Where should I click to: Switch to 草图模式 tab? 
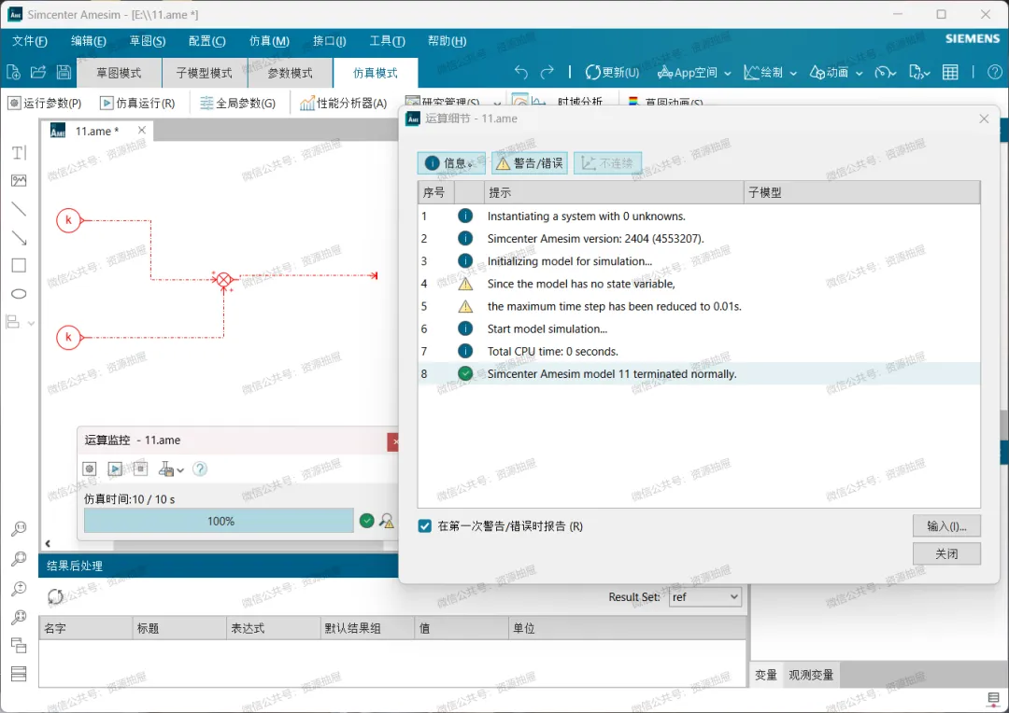click(119, 73)
